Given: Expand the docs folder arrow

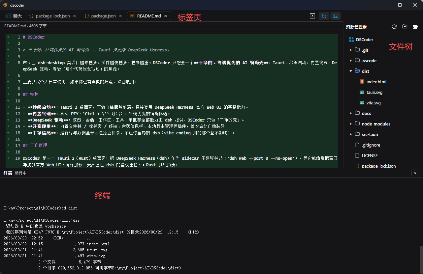Looking at the screenshot, I should tap(351, 113).
